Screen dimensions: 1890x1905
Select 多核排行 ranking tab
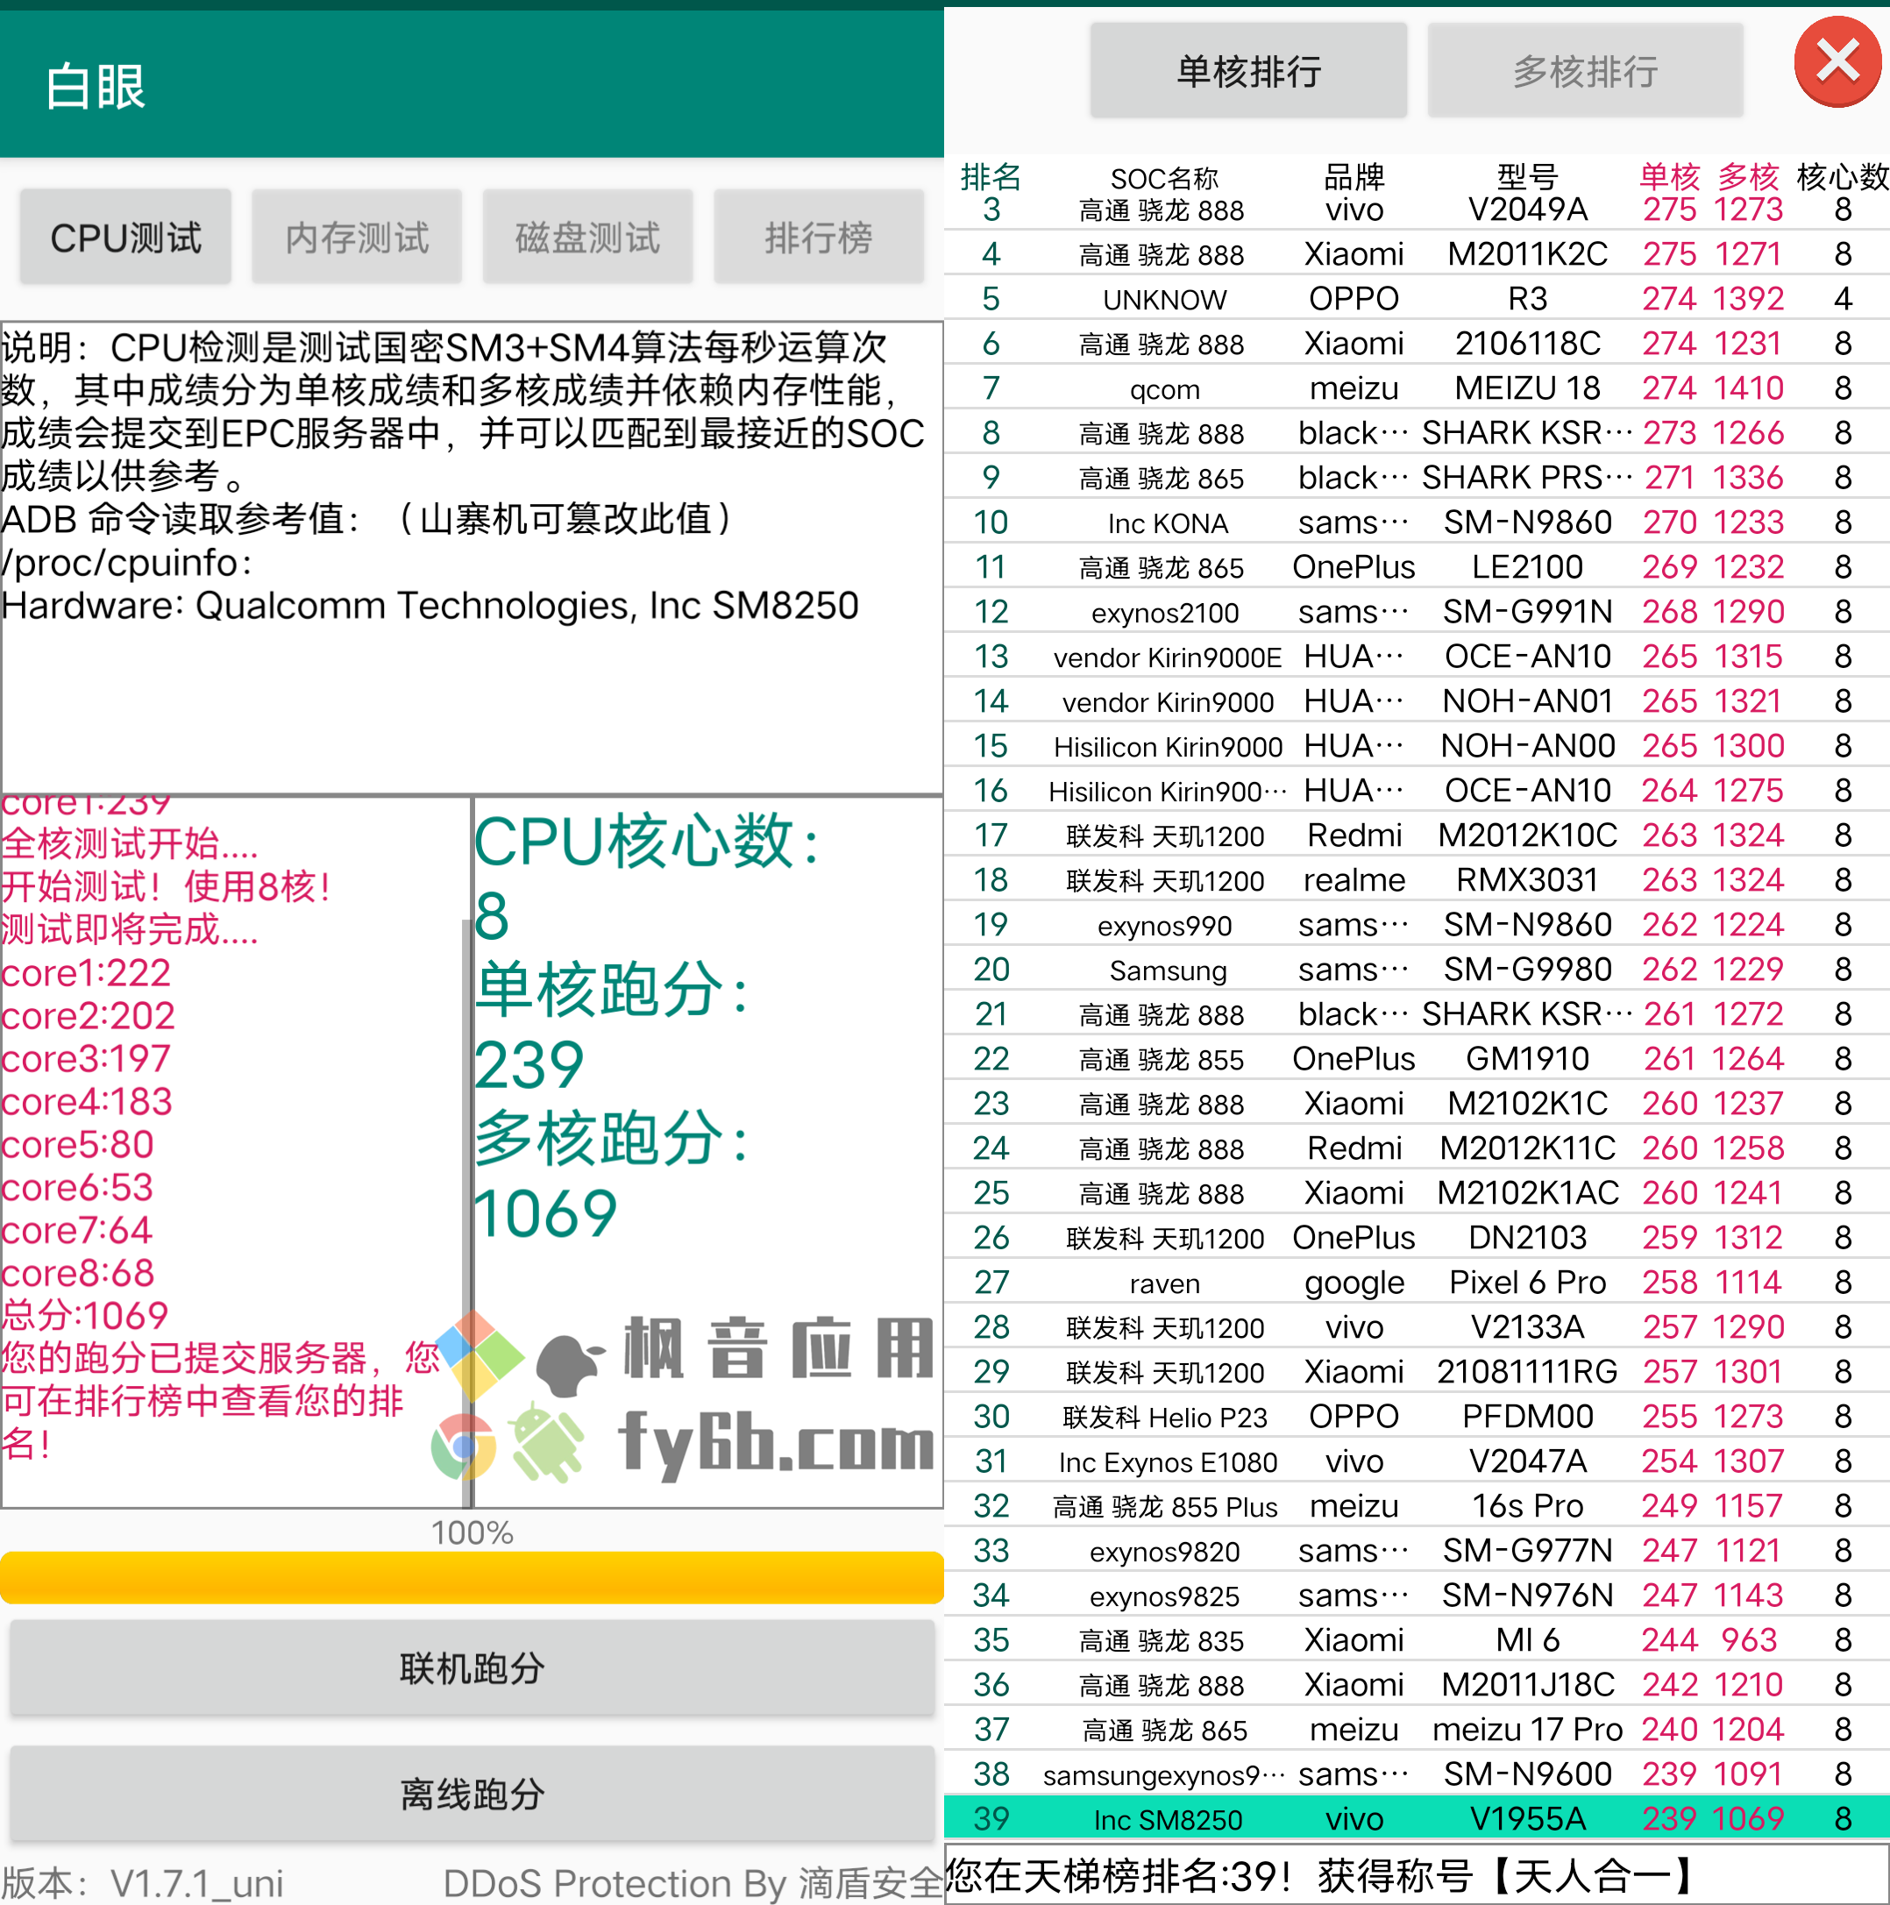coord(1585,71)
